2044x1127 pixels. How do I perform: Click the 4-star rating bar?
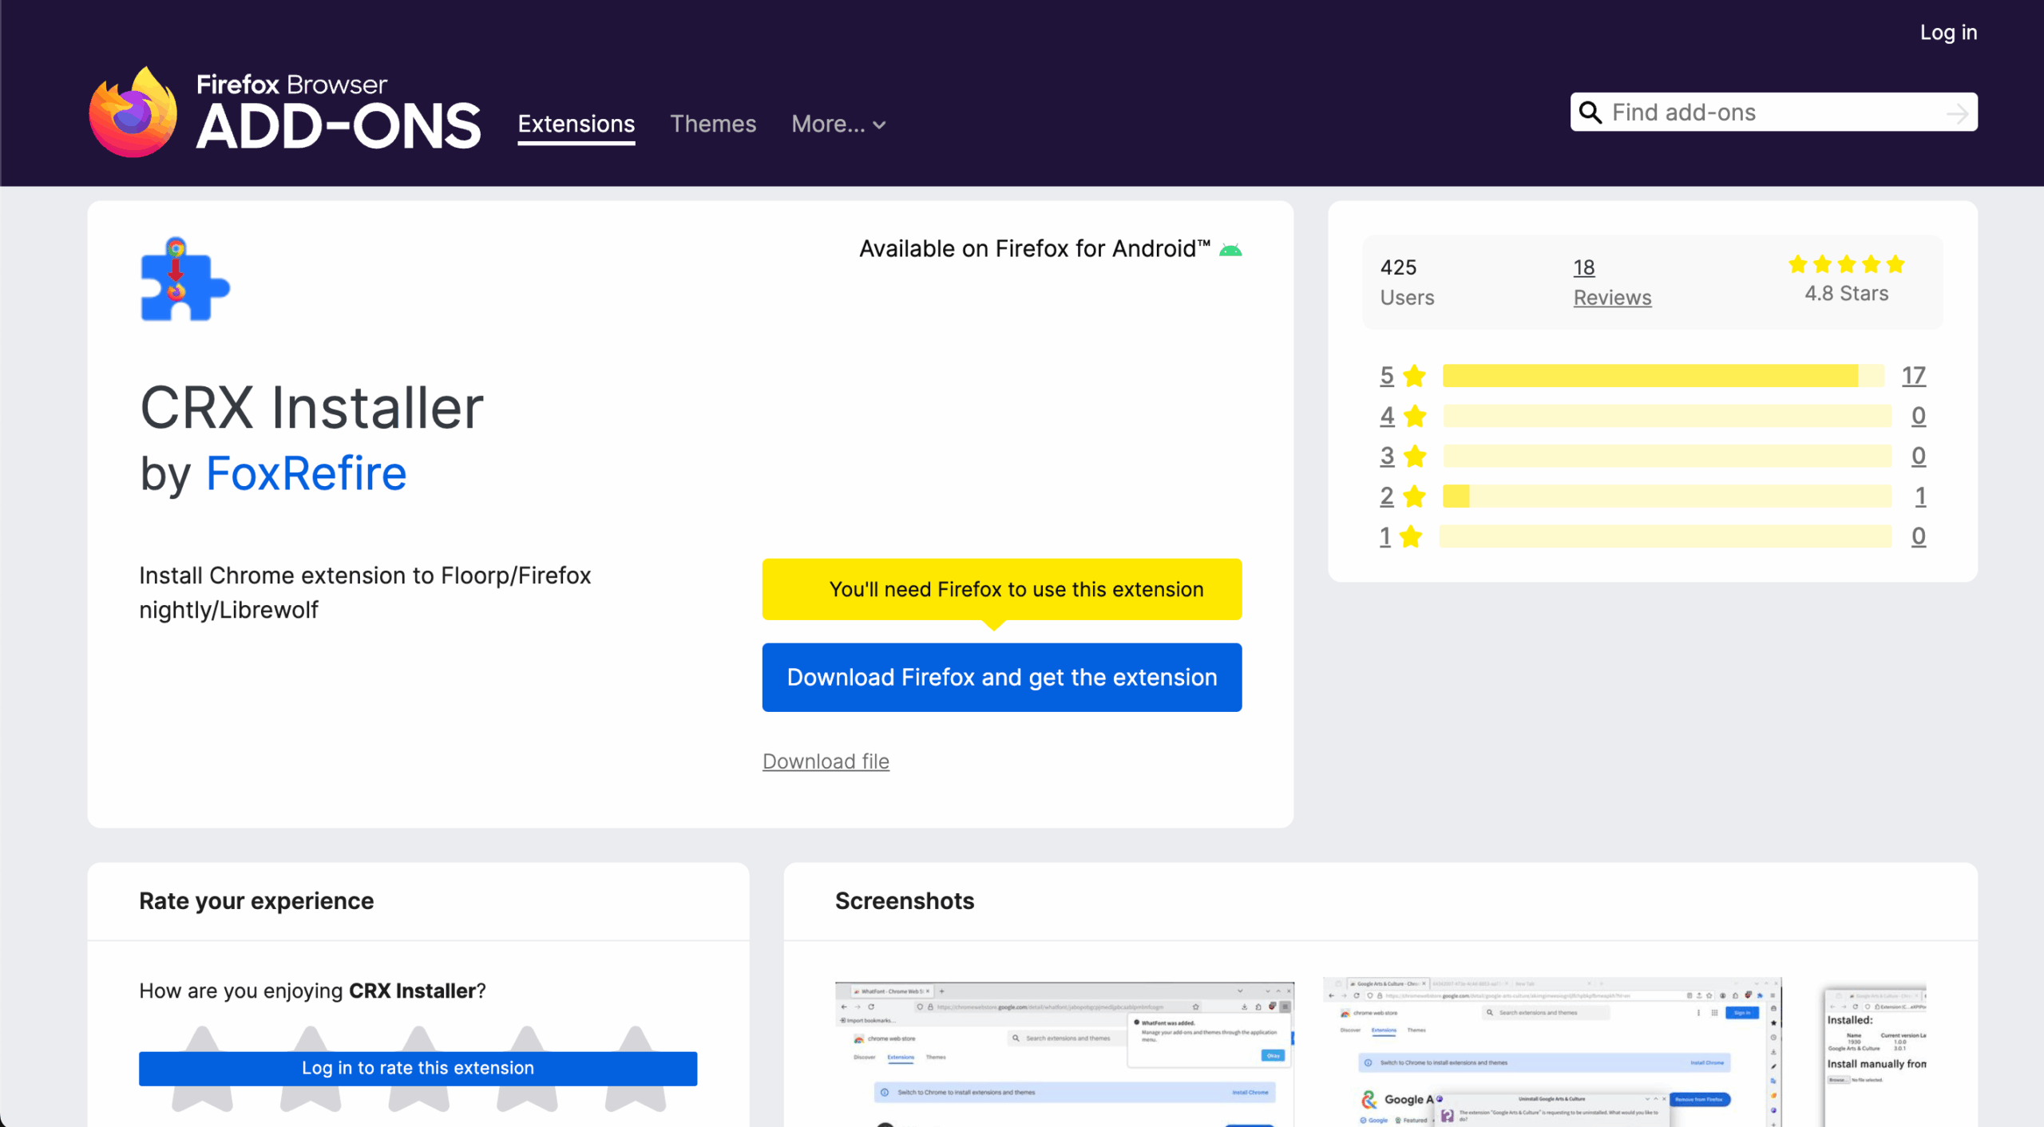(1667, 416)
